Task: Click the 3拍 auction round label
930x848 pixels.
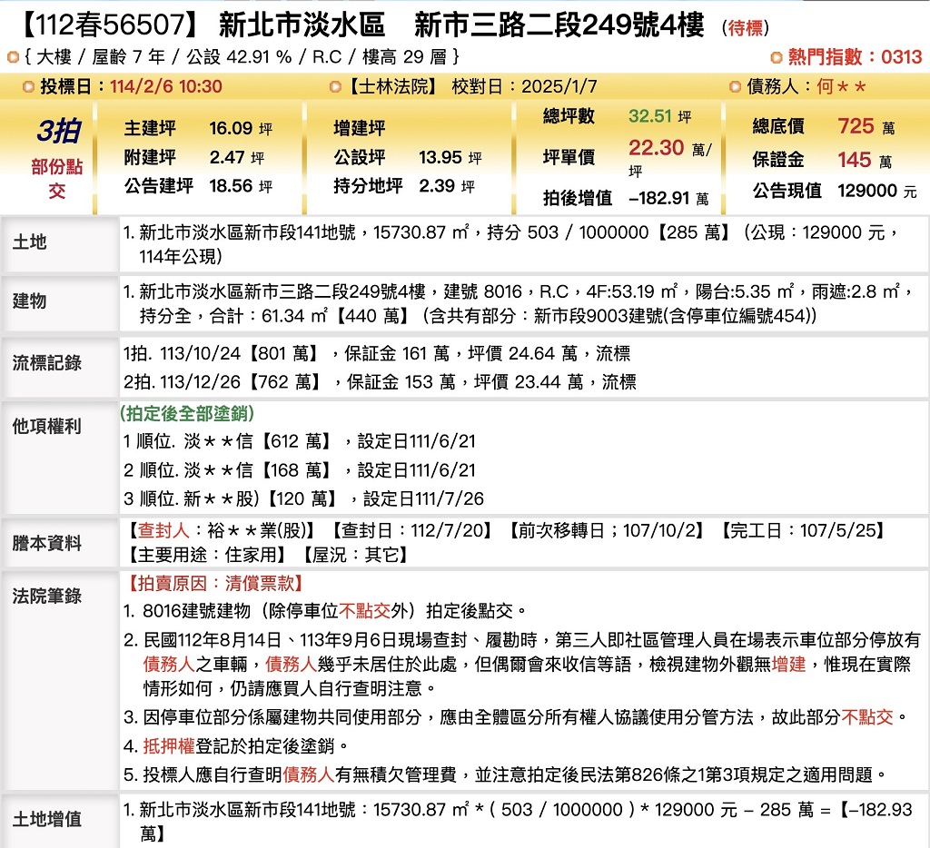Action: 57,132
